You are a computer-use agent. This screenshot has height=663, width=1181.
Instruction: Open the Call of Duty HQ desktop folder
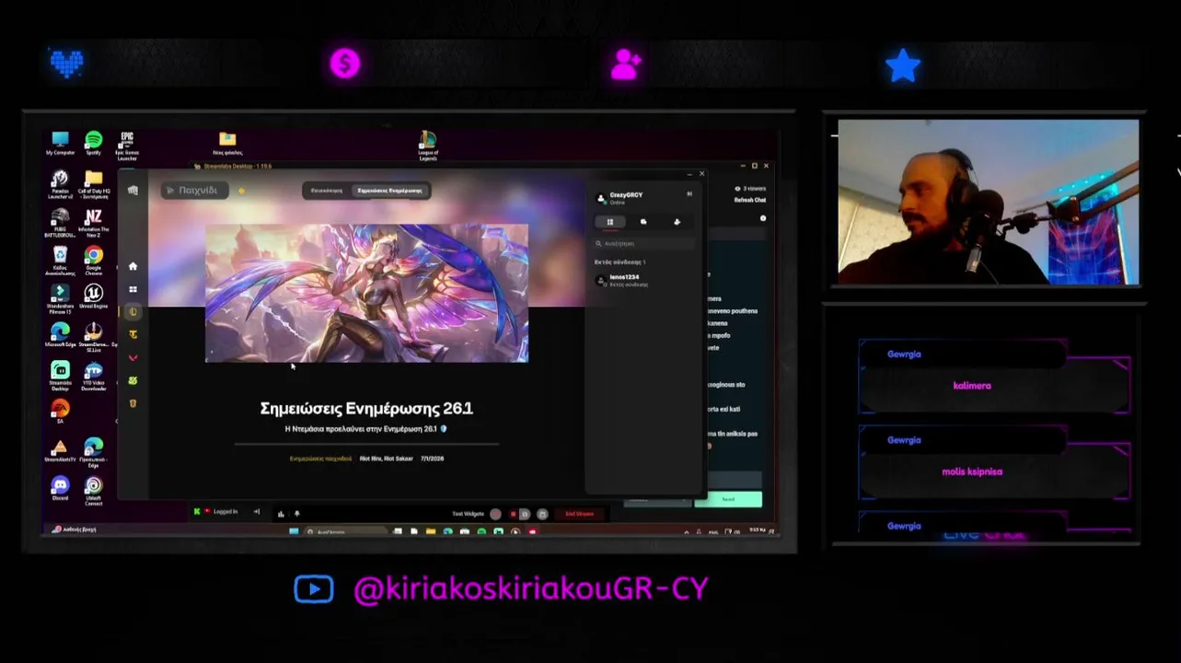click(93, 184)
